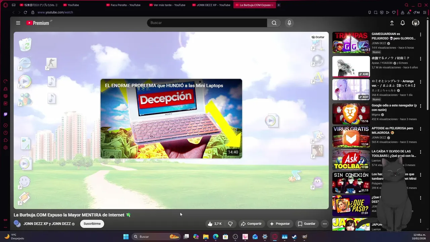
Task: Click the Guardar save button
Action: point(307,224)
